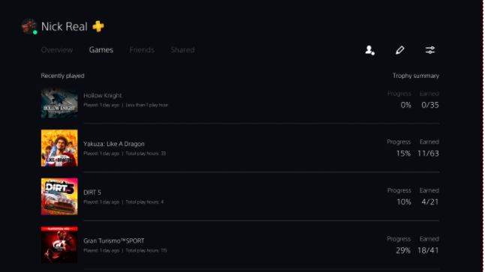This screenshot has height=272, width=485.
Task: Open the online status user icon
Action: point(369,50)
